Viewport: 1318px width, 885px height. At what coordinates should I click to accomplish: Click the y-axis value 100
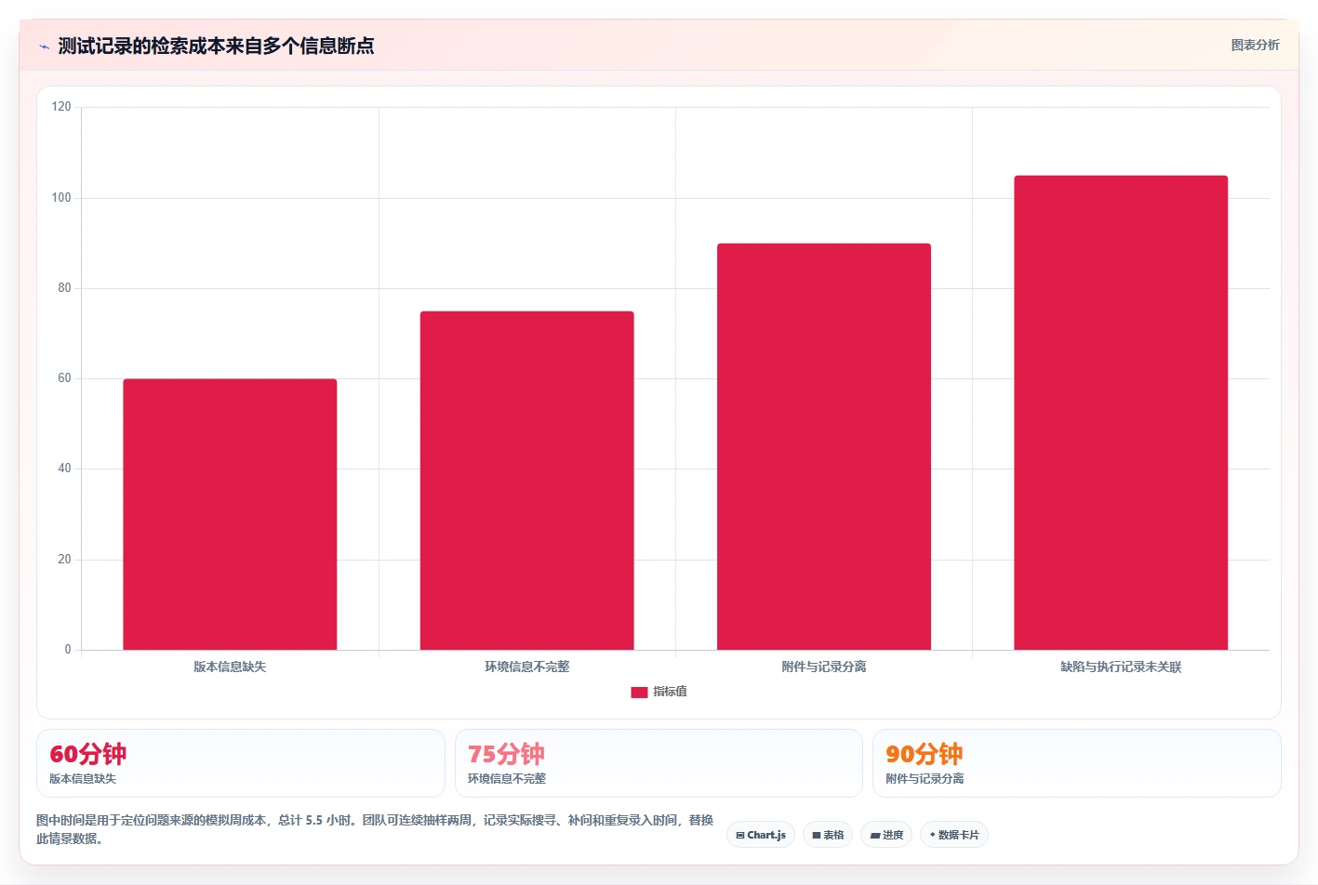61,197
